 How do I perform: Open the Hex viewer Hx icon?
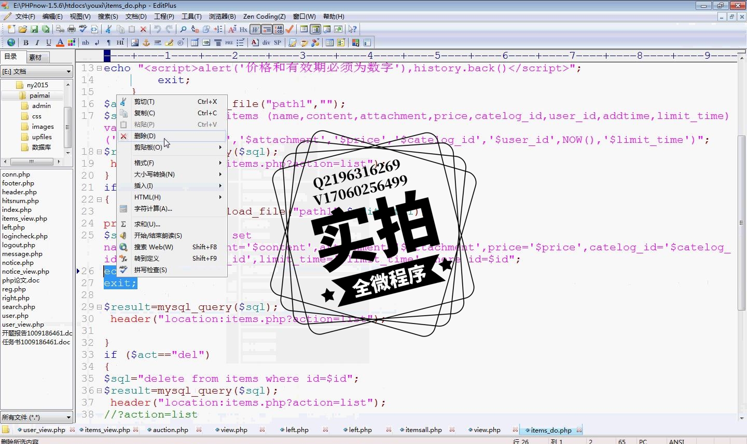click(243, 29)
